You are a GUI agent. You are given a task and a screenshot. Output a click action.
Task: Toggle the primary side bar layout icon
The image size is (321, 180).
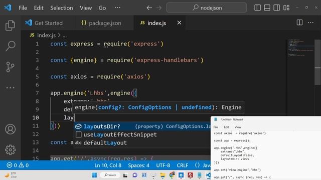pyautogui.click(x=257, y=8)
